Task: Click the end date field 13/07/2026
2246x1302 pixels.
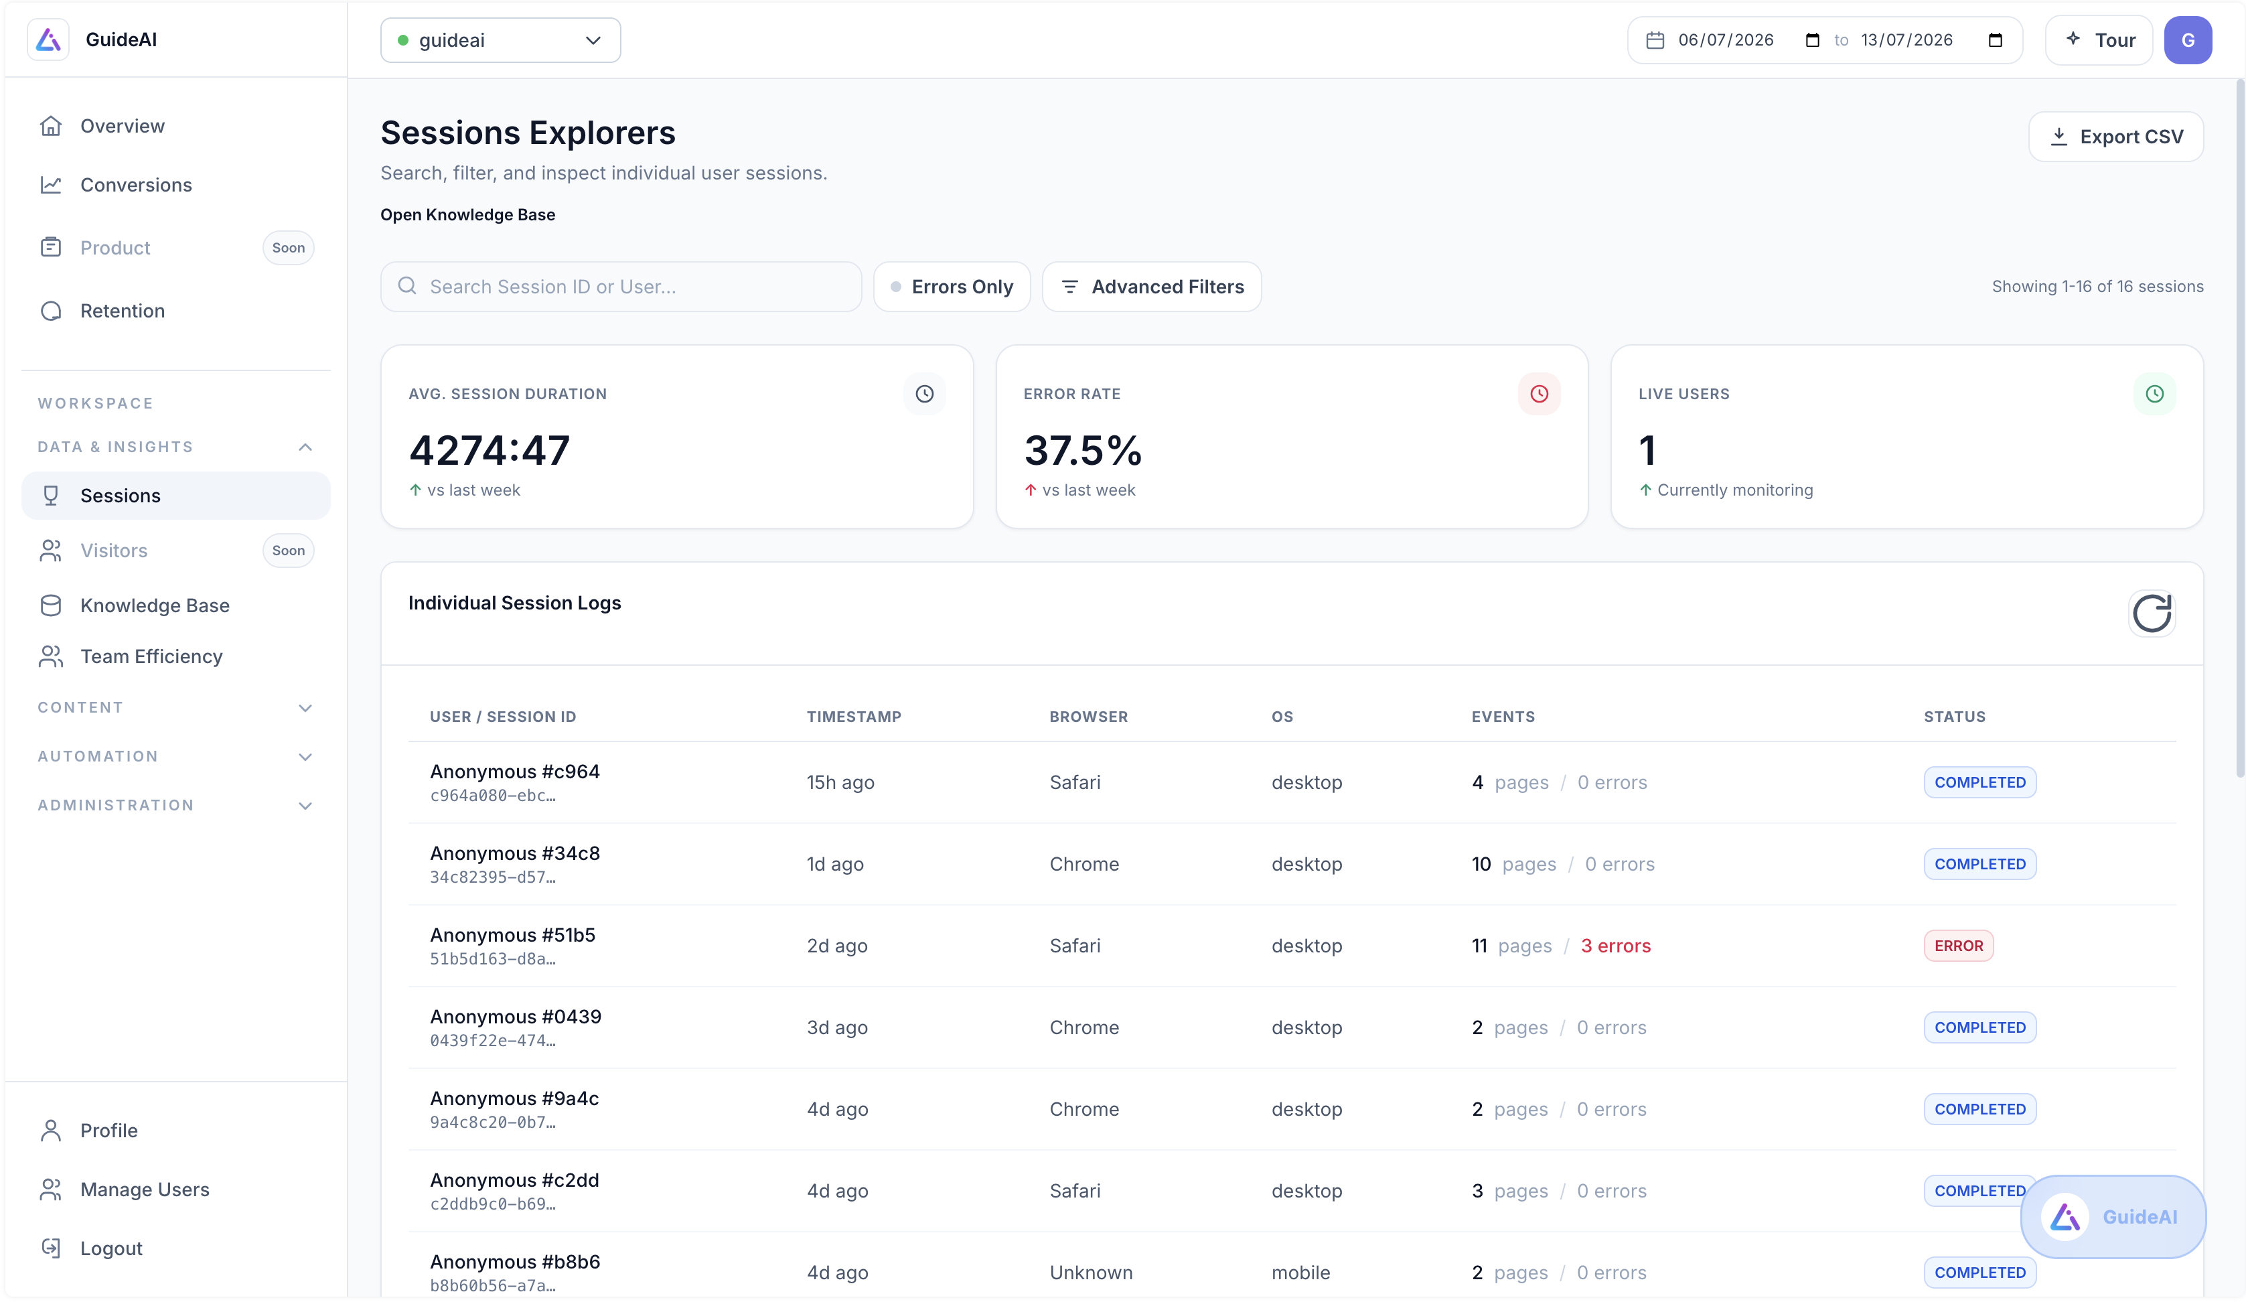Action: (1933, 40)
